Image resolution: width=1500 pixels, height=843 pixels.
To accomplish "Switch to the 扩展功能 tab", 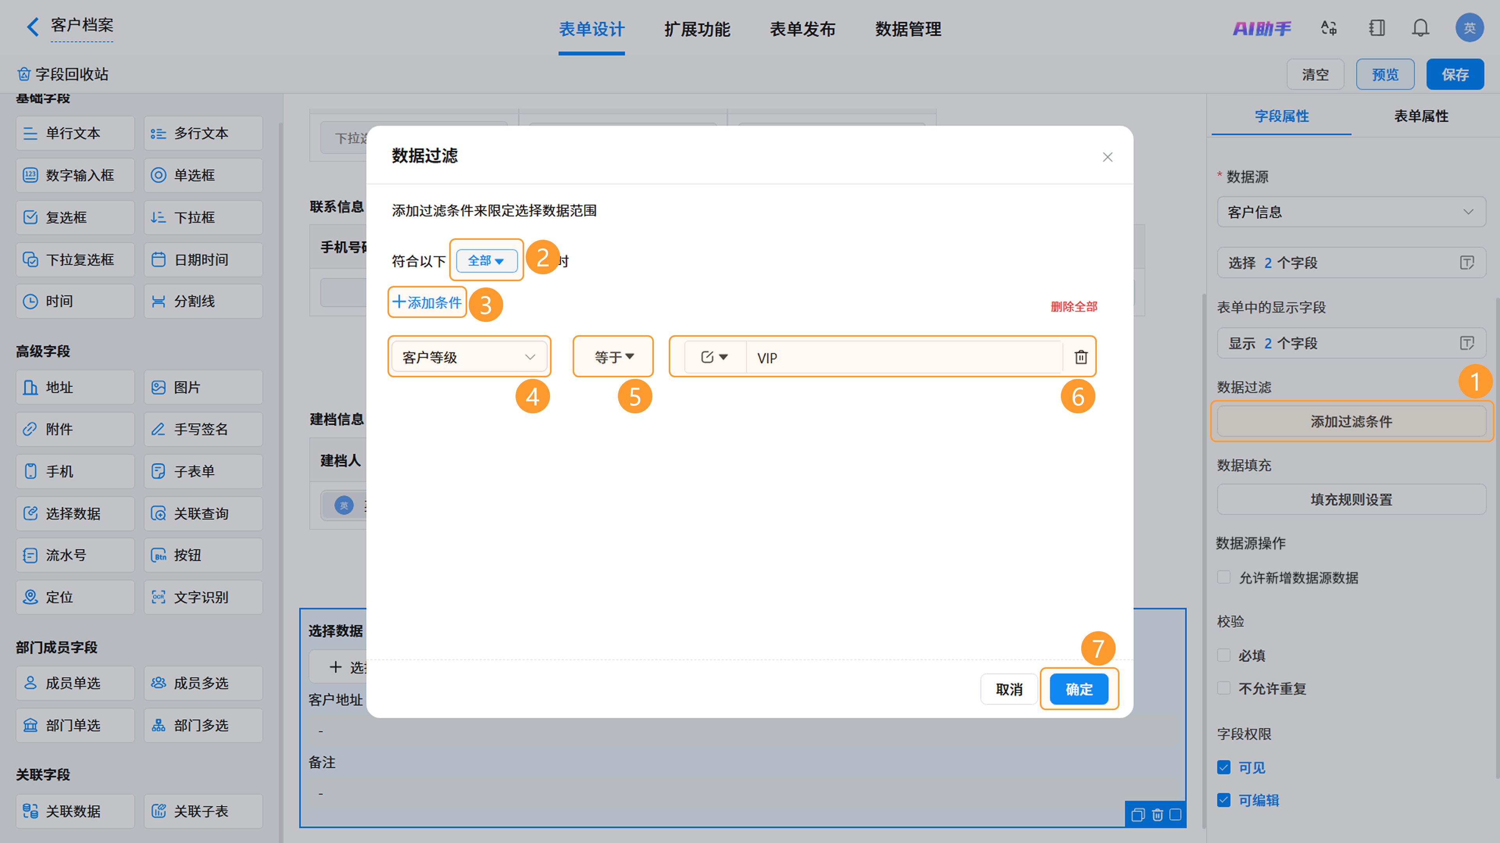I will tap(696, 29).
